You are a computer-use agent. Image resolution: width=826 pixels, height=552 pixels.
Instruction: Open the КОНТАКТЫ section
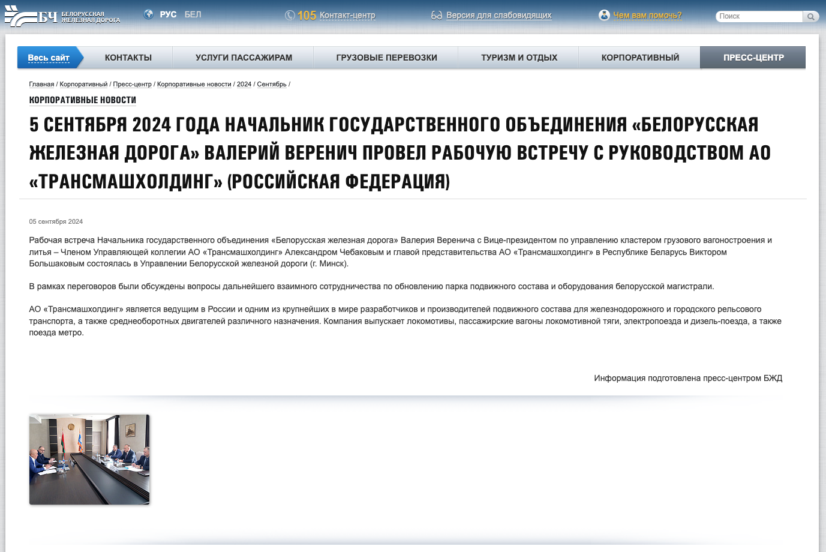pyautogui.click(x=128, y=57)
